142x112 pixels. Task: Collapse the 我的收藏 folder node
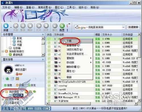(x=3, y=92)
